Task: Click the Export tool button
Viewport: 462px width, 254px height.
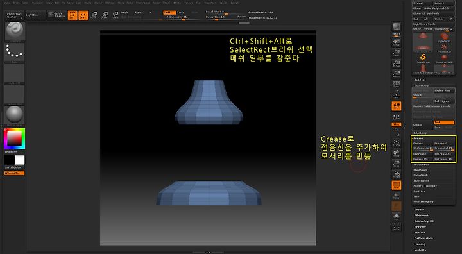Action: (x=444, y=3)
